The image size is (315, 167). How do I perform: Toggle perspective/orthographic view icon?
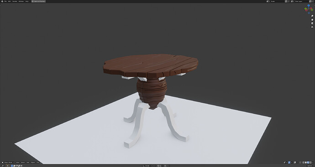point(312,27)
